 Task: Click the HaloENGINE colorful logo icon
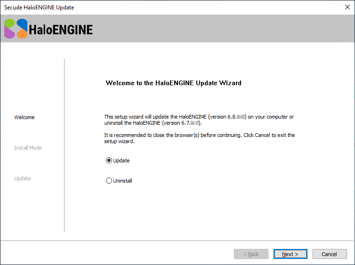(x=16, y=29)
